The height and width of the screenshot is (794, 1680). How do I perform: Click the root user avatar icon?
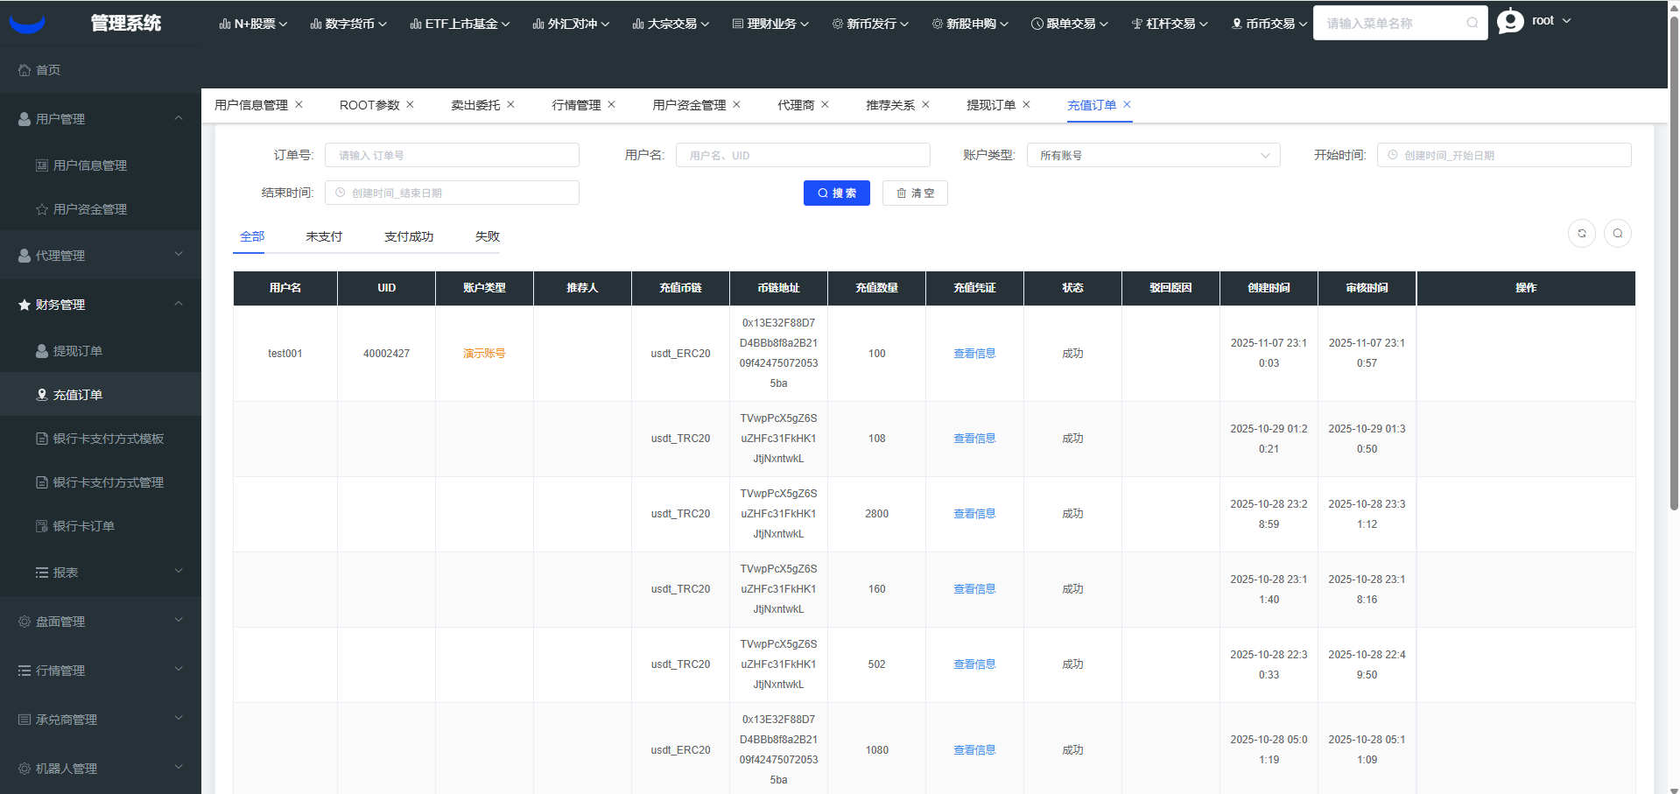pyautogui.click(x=1510, y=21)
